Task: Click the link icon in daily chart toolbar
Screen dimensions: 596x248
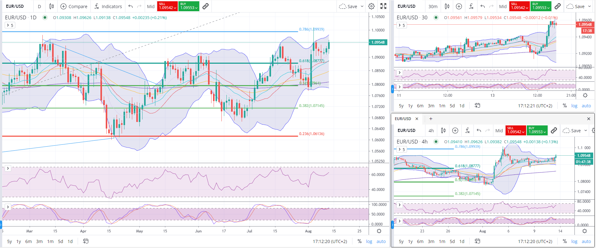Action: [x=206, y=6]
